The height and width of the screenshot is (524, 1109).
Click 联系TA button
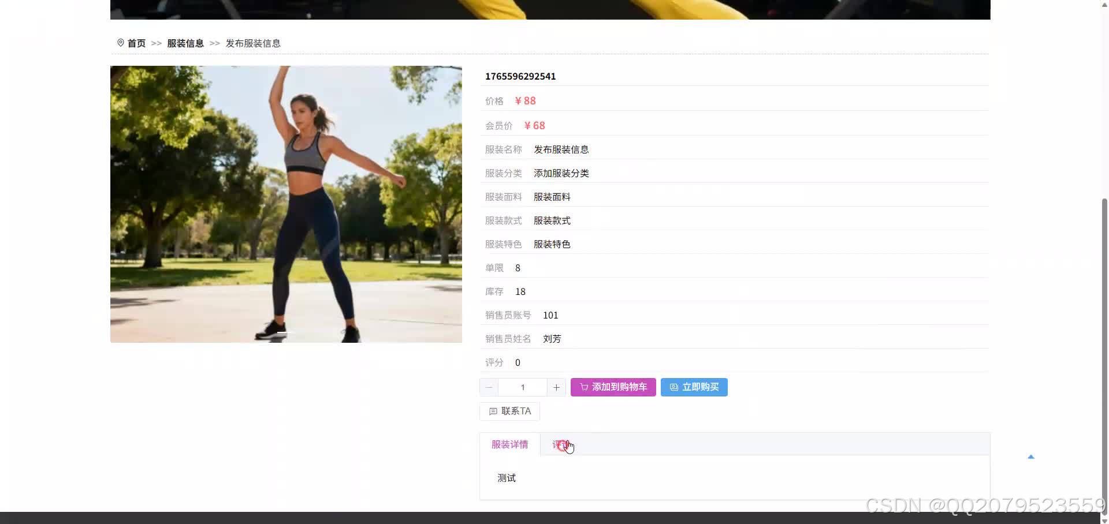(x=510, y=411)
